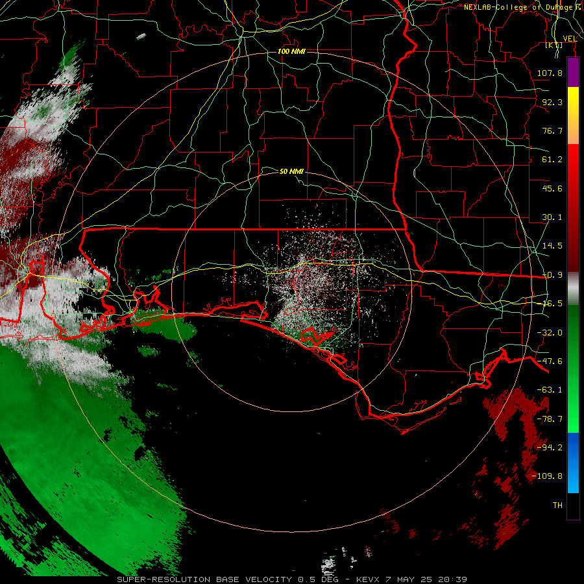Click the 61.2 velocity scale value

point(552,160)
